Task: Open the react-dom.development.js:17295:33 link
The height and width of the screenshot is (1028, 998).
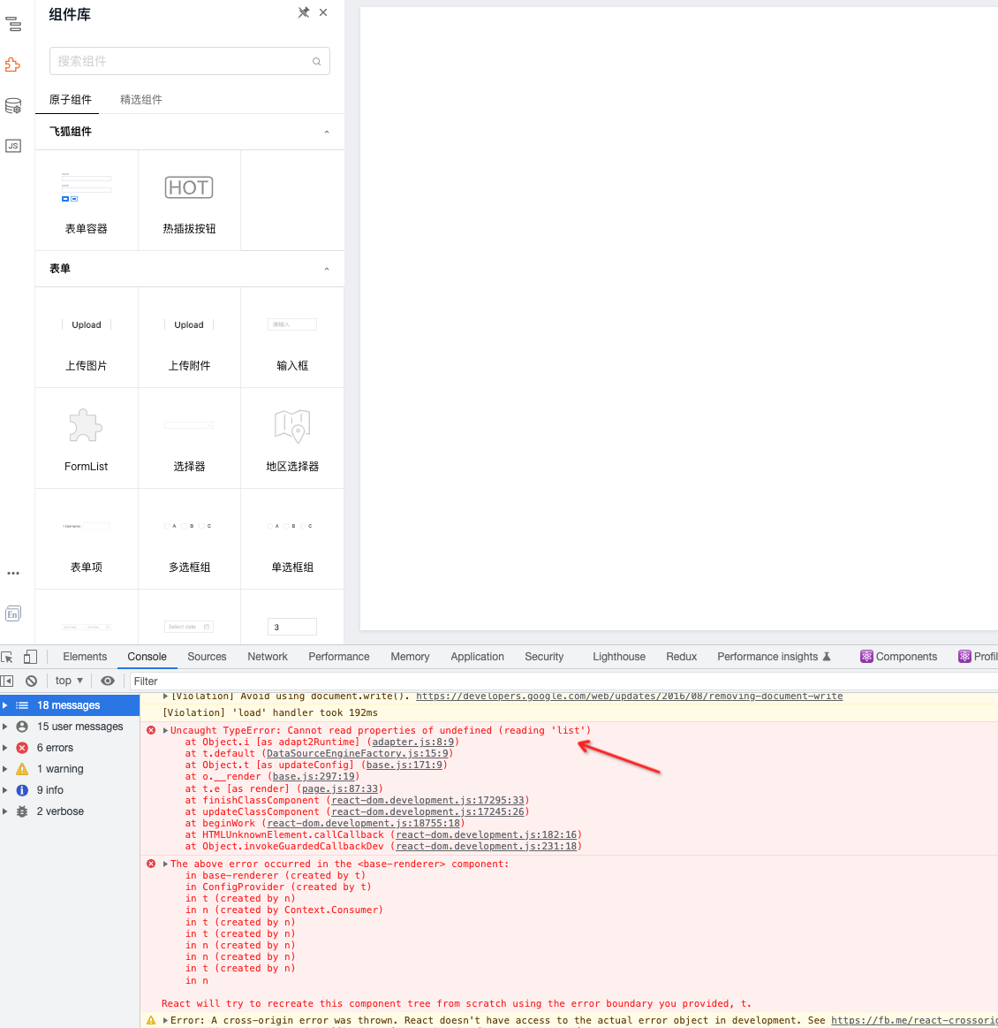Action: pos(428,801)
